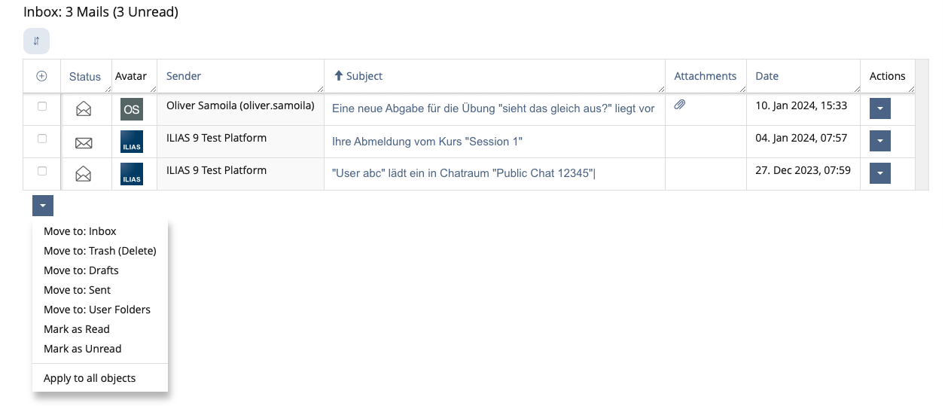
Task: Click the ILIAS avatar for the Abmeldung mail
Action: pos(132,142)
